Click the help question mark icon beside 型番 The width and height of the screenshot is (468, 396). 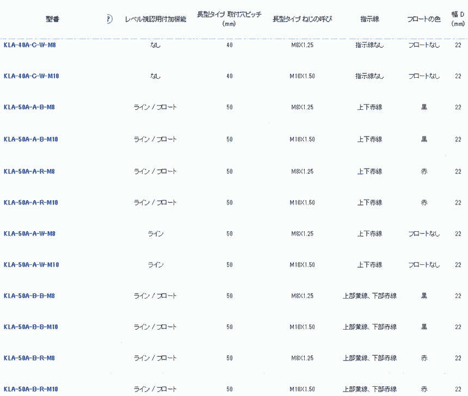(108, 19)
